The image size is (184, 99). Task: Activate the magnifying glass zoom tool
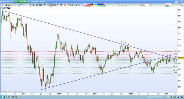tap(6, 5)
